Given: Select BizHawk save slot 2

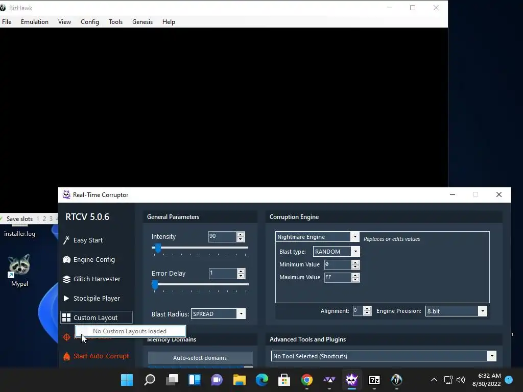Looking at the screenshot, I should [x=44, y=218].
